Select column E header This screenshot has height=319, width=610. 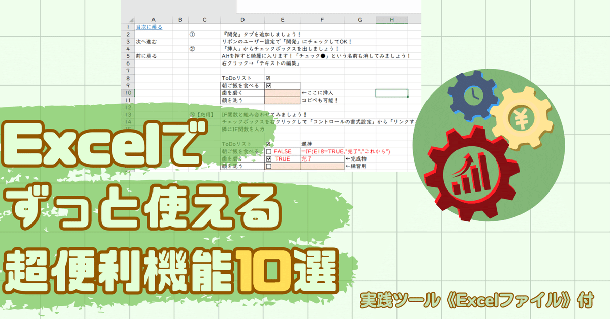(x=282, y=19)
